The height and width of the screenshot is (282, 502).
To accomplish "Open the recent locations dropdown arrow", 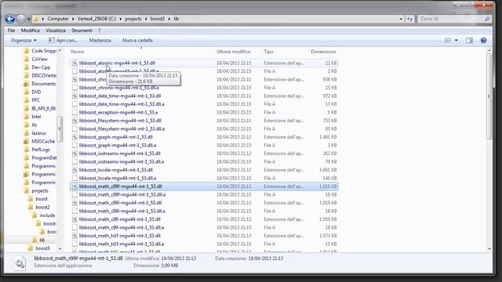I will (x=28, y=19).
